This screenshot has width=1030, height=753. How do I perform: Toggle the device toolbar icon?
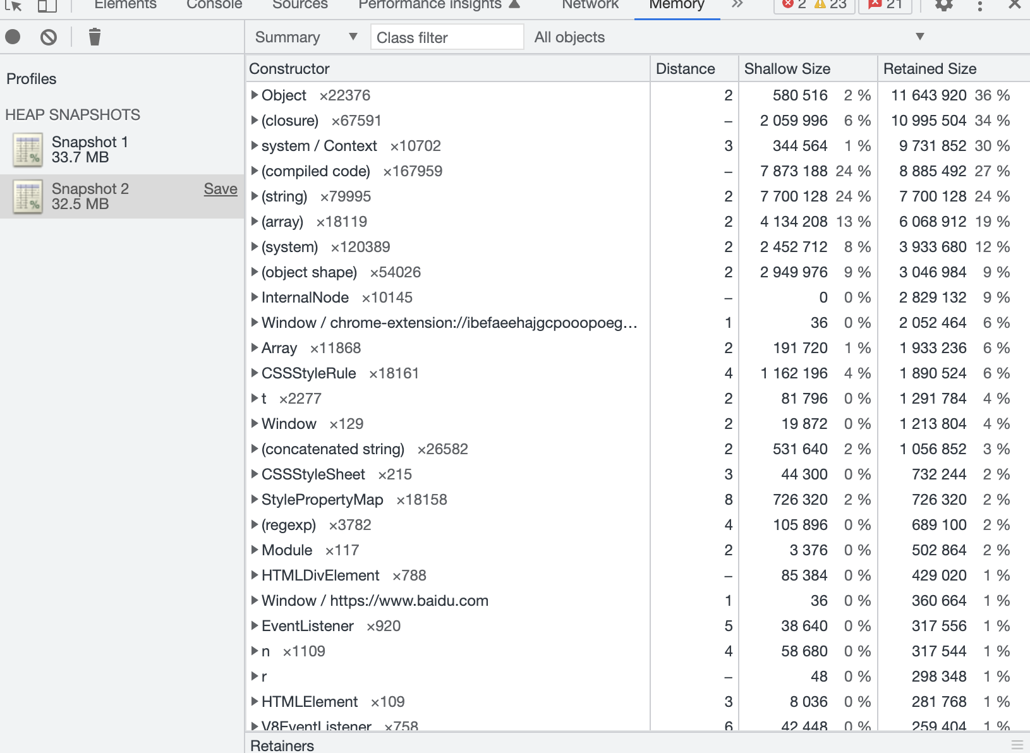47,6
